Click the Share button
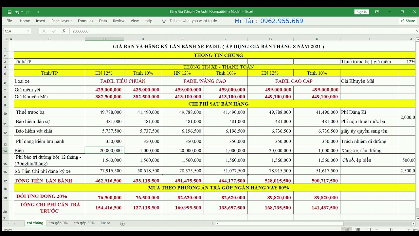 coord(408,21)
